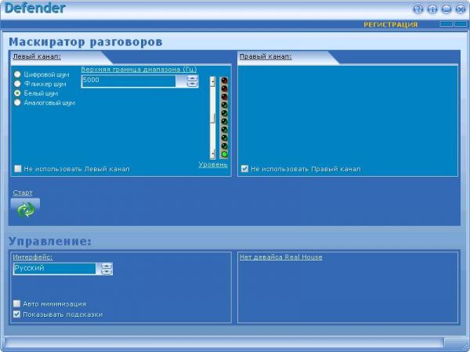Click the Маскиратор разговоров heading
Viewport: 470px width, 352px height.
(85, 42)
